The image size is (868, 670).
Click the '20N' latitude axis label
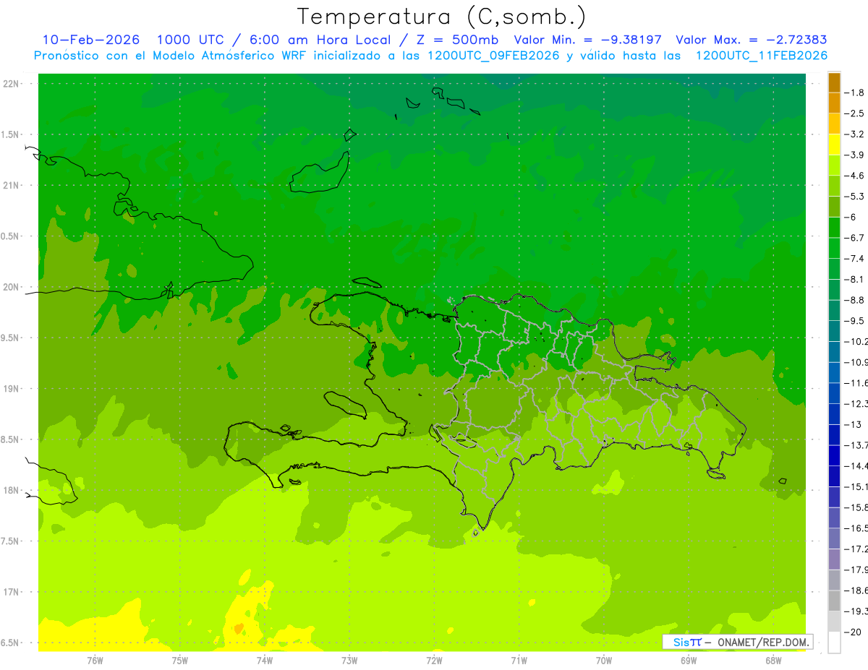point(12,287)
